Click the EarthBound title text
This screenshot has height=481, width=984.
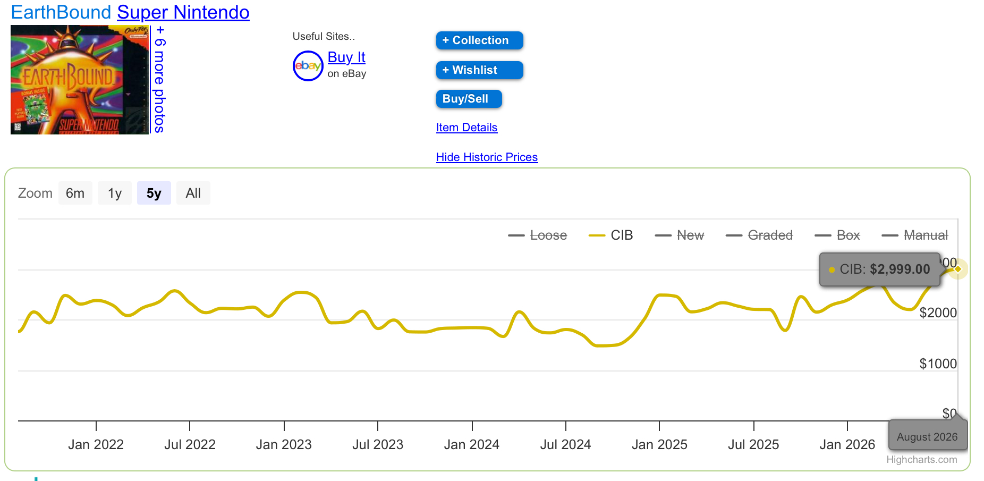click(61, 12)
